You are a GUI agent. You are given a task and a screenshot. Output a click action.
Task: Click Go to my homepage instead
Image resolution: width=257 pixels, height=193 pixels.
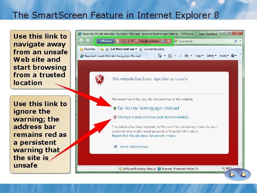148,108
